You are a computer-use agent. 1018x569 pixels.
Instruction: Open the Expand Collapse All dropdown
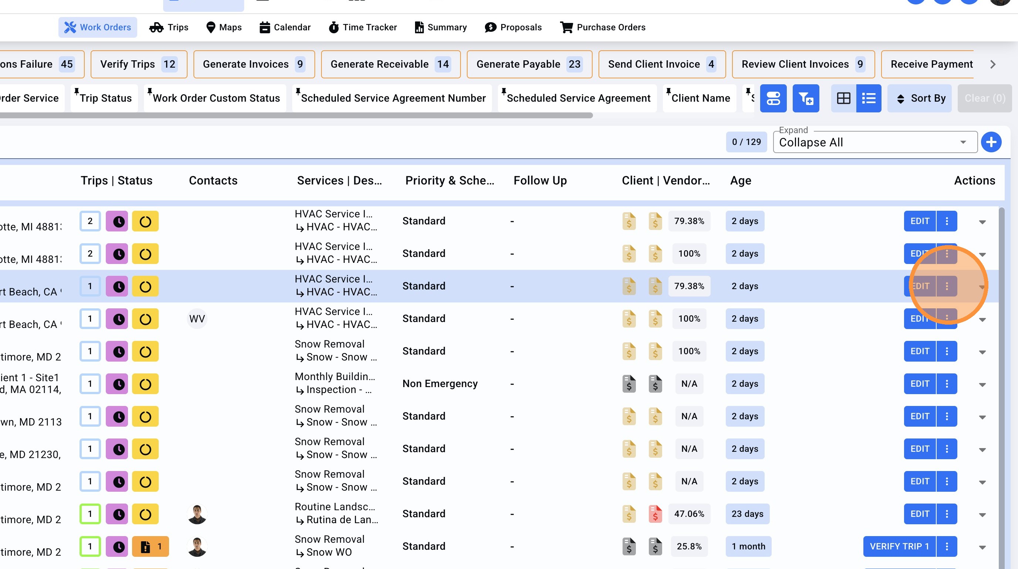[874, 142]
